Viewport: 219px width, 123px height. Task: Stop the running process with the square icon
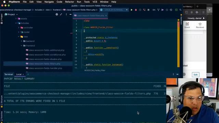(x=149, y=10)
